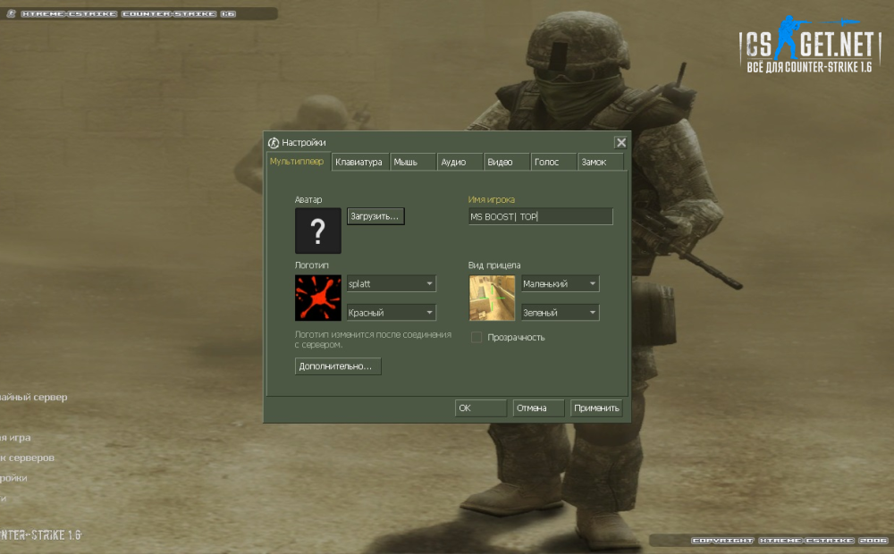Click the Загрузить... avatar button
This screenshot has height=554, width=894.
pos(375,216)
